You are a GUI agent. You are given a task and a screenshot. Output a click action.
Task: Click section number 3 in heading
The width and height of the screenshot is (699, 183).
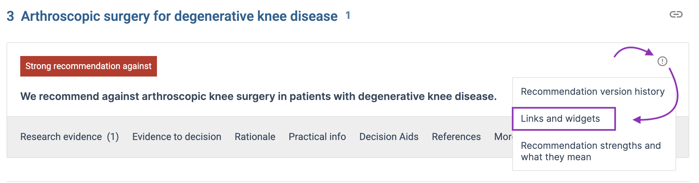[10, 16]
